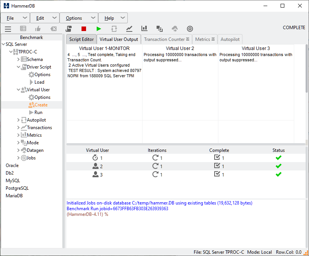Click the Datagen toolbar icon
The image size is (309, 256).
[175, 29]
